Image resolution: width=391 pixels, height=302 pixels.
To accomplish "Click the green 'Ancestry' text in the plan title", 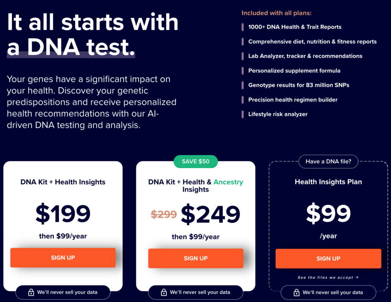I will pyautogui.click(x=228, y=182).
